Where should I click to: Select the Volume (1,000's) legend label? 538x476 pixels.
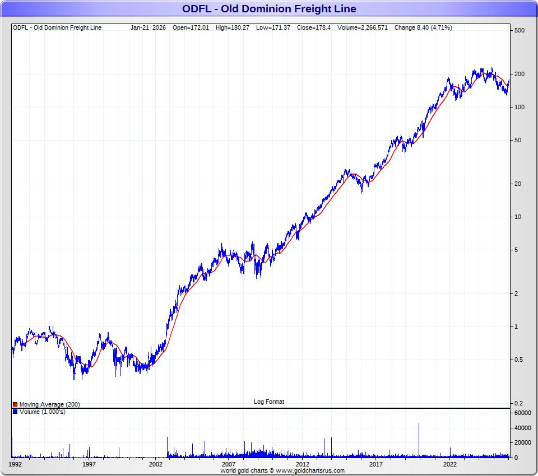[x=42, y=412]
